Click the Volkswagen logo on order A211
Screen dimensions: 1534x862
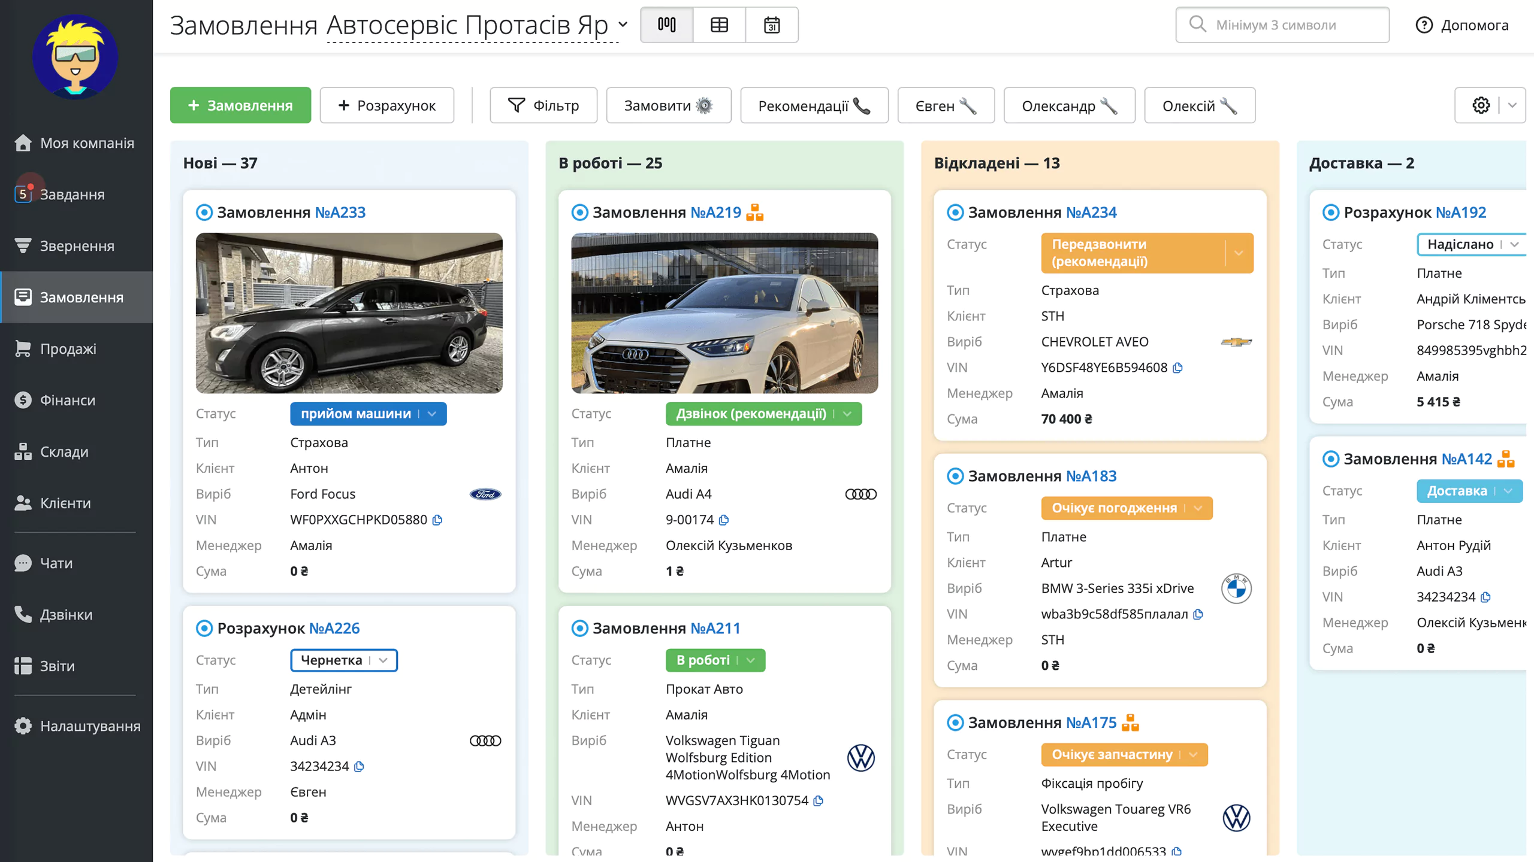coord(861,758)
